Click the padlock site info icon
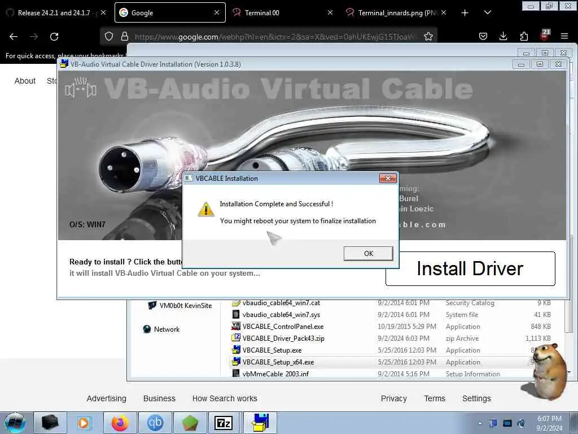The width and height of the screenshot is (578, 434). [125, 36]
